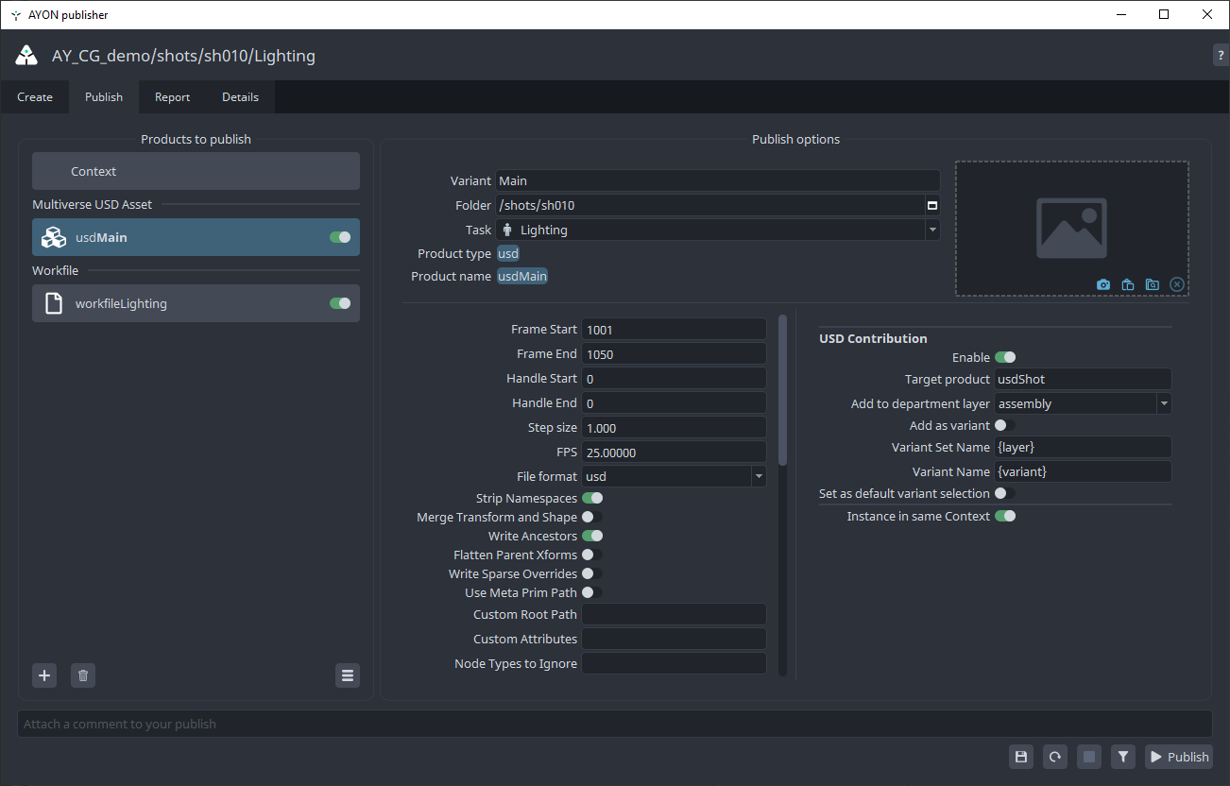Click the project path title AY_CG_demo/shots/sh010/Lighting
Screen dimensions: 1230x786
pos(183,56)
